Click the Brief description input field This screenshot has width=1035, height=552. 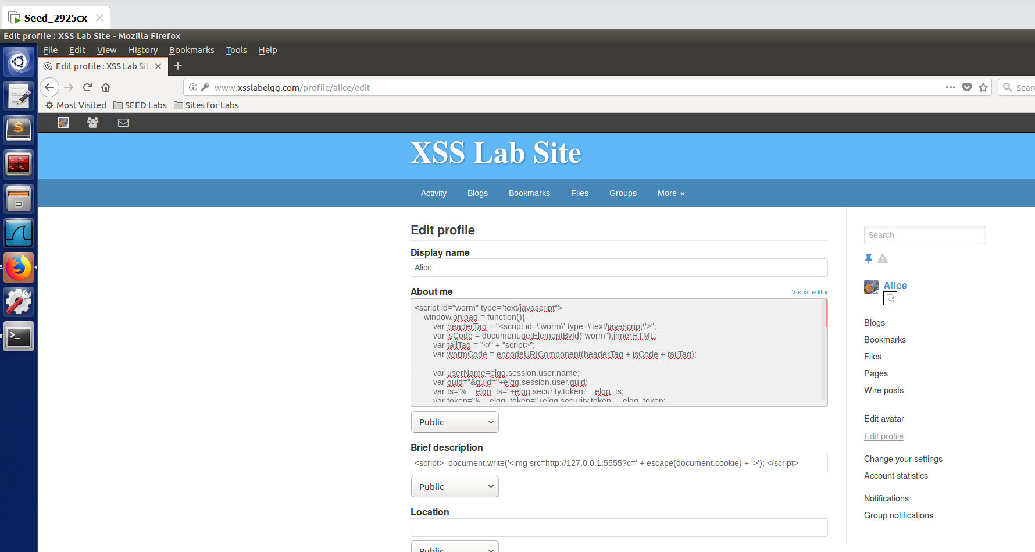tap(619, 463)
